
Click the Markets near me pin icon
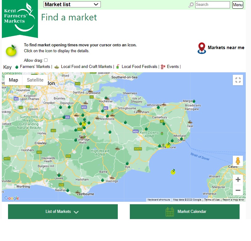[202, 48]
